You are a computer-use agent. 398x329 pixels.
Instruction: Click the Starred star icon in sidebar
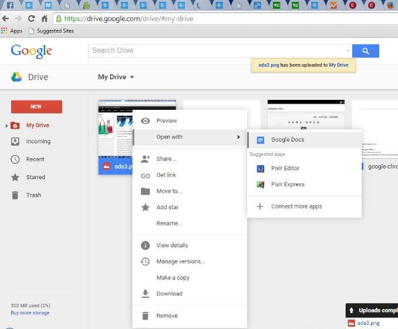point(15,177)
